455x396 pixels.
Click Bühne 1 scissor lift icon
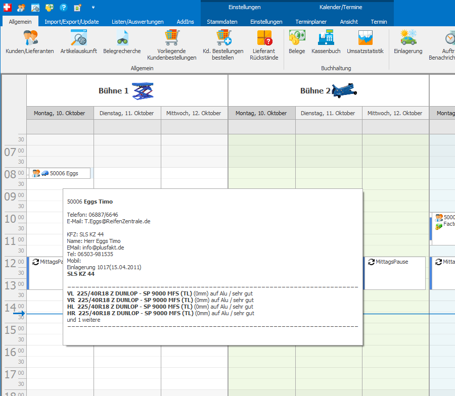143,91
